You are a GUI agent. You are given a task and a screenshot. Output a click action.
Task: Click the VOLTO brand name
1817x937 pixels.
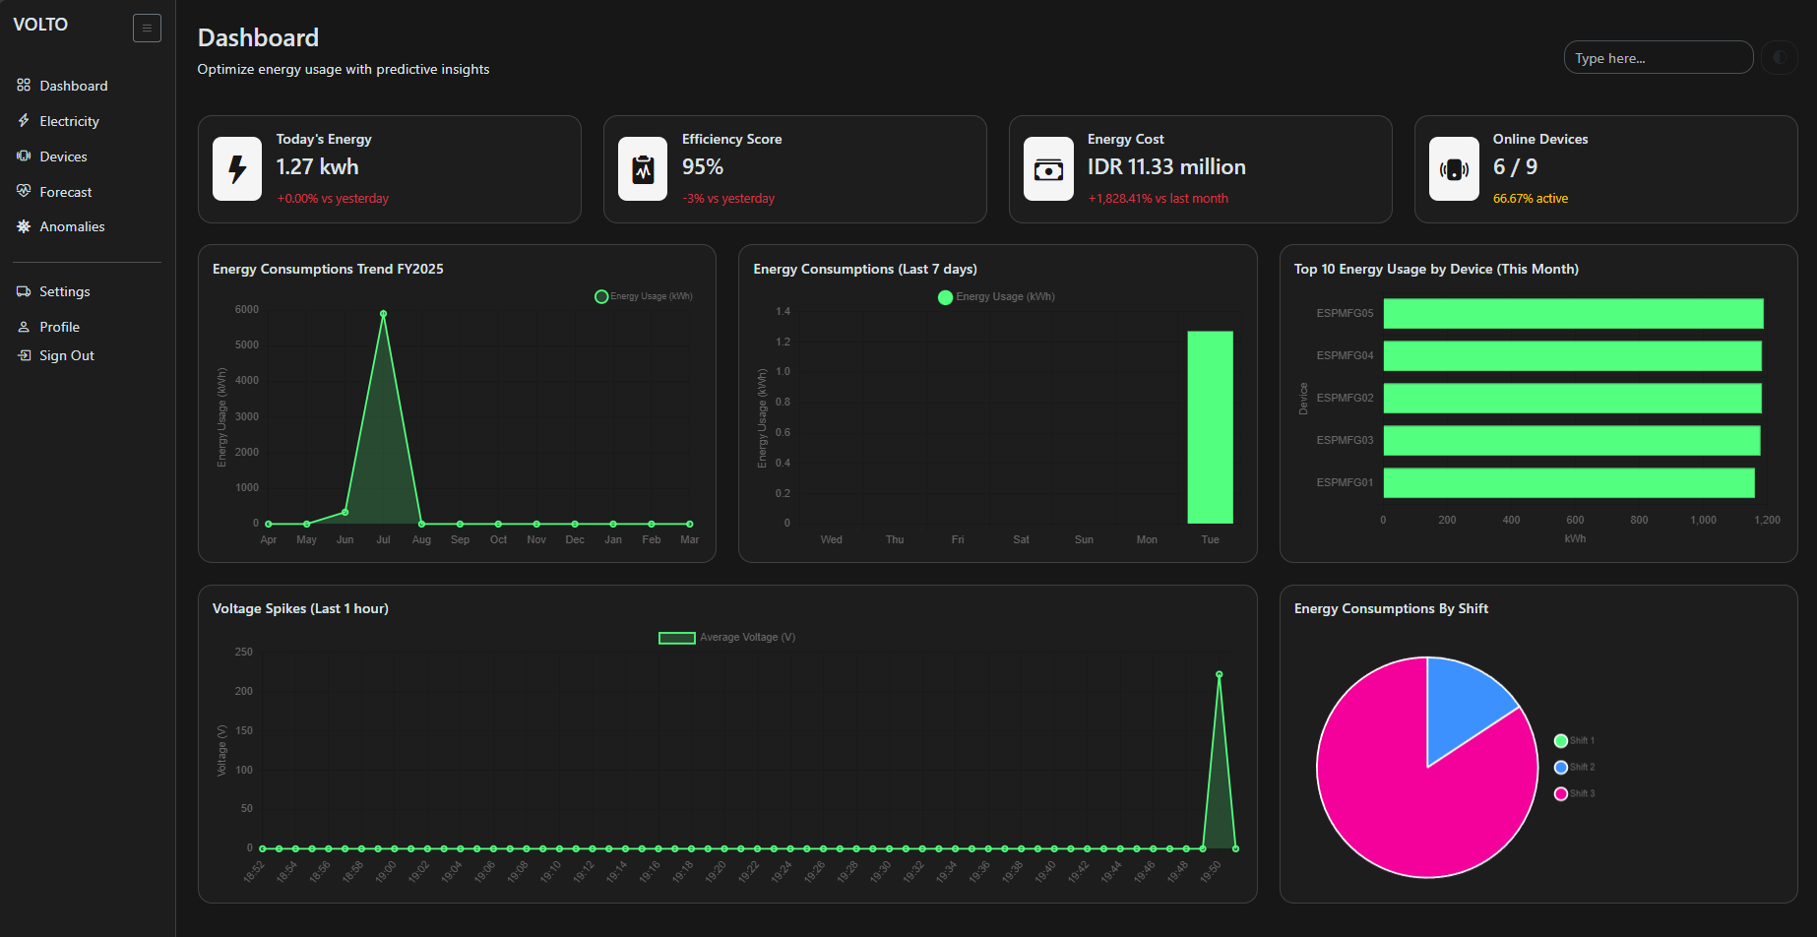pyautogui.click(x=40, y=24)
